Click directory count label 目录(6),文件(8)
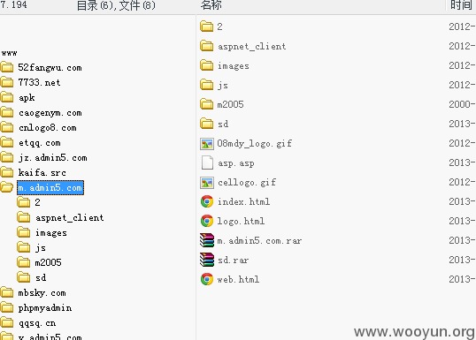 tap(116, 5)
